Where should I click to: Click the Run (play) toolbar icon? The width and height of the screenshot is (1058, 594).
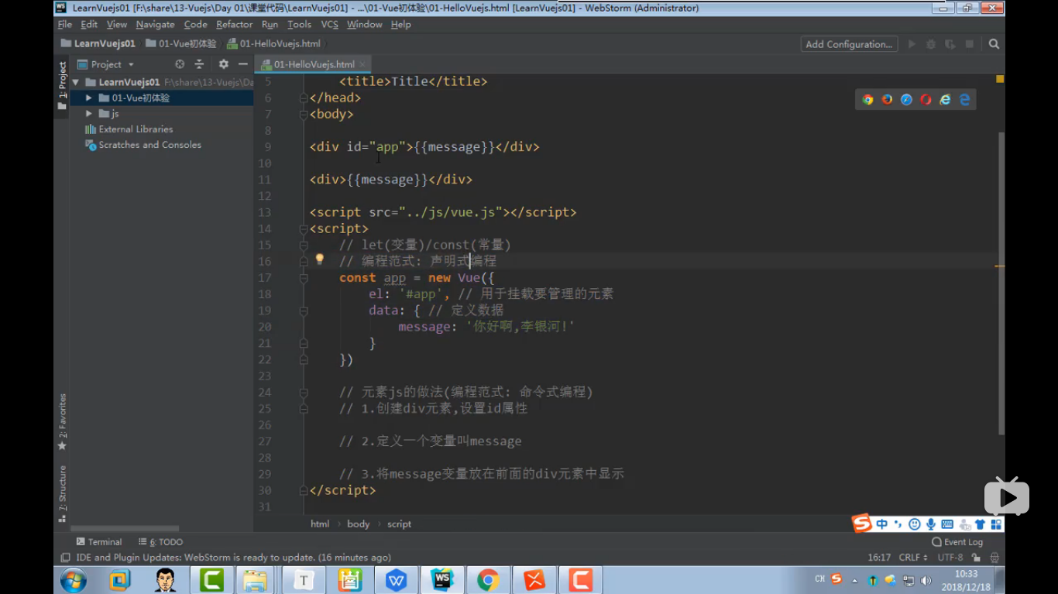pyautogui.click(x=912, y=44)
